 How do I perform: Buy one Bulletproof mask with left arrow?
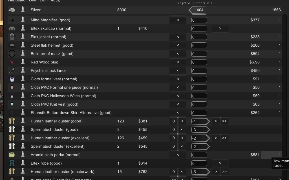pyautogui.click(x=178, y=54)
